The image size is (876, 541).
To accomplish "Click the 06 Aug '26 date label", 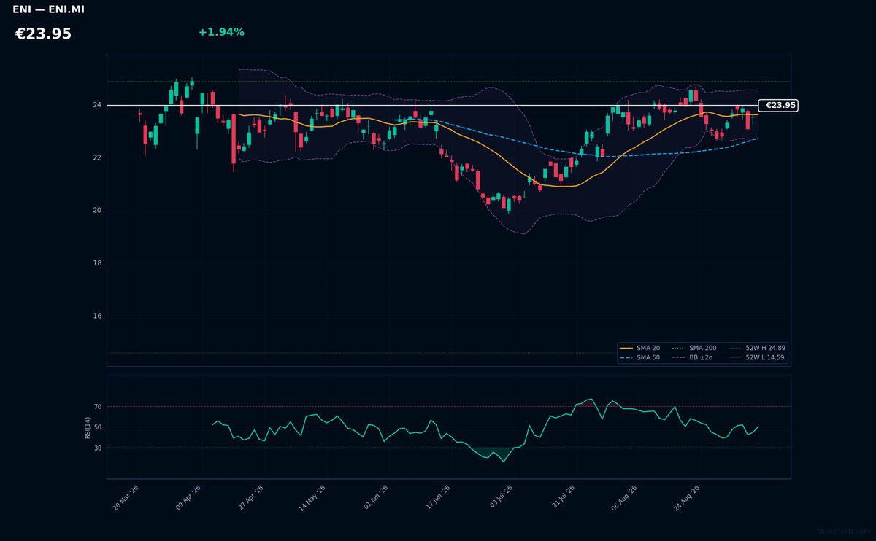I will [x=625, y=497].
